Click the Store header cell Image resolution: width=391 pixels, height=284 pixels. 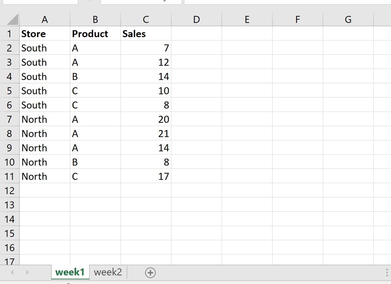[45, 34]
